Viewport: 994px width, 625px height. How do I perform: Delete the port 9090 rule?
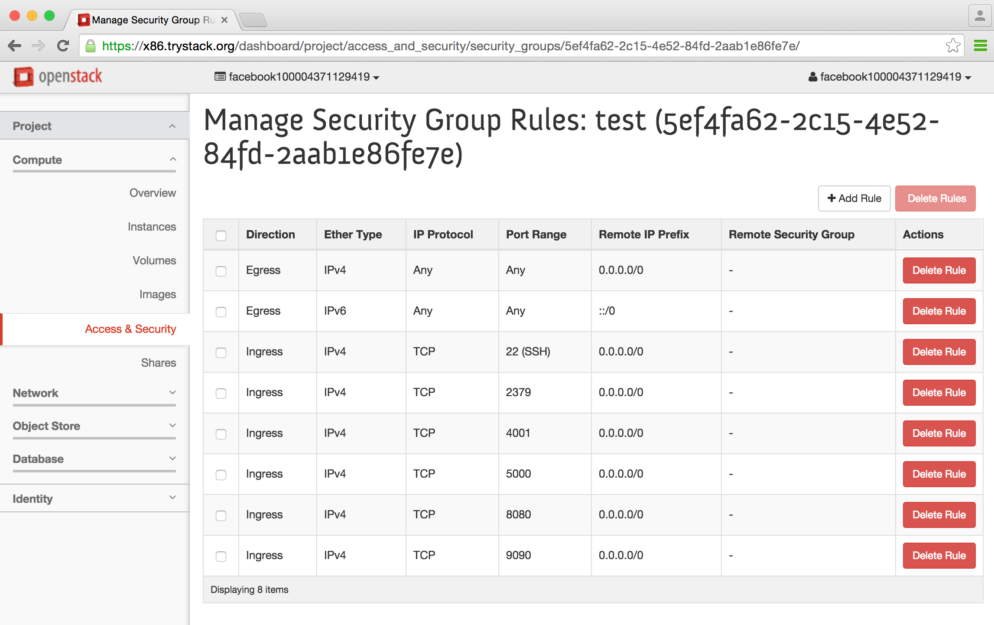(939, 556)
